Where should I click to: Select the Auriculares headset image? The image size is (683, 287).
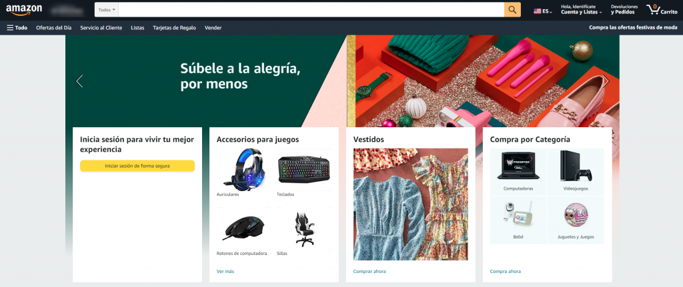pos(244,169)
